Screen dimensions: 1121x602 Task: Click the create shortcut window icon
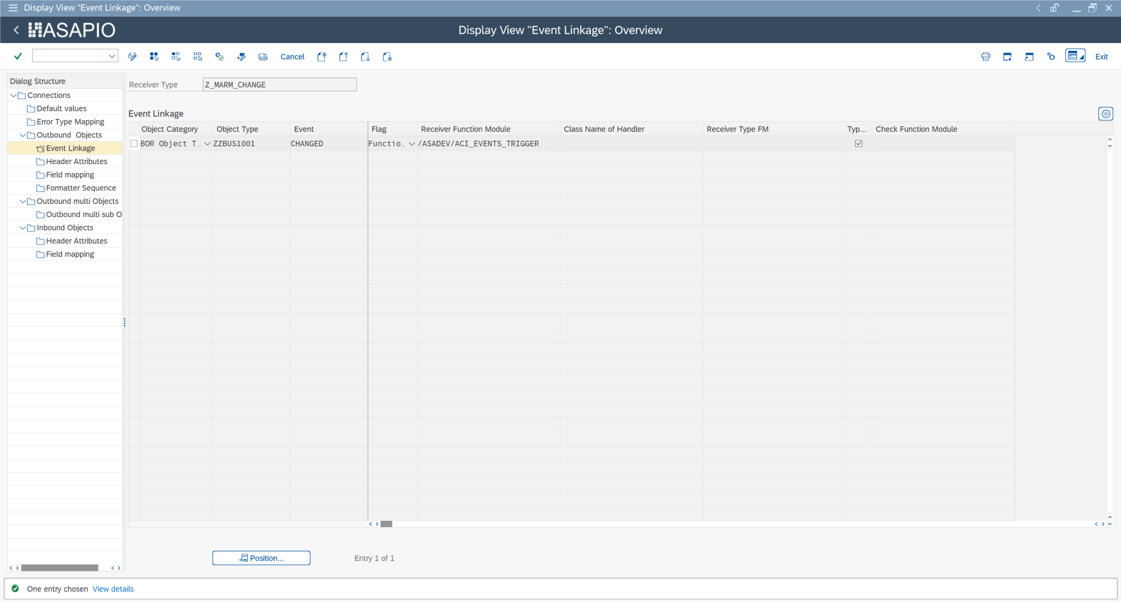tap(1029, 57)
